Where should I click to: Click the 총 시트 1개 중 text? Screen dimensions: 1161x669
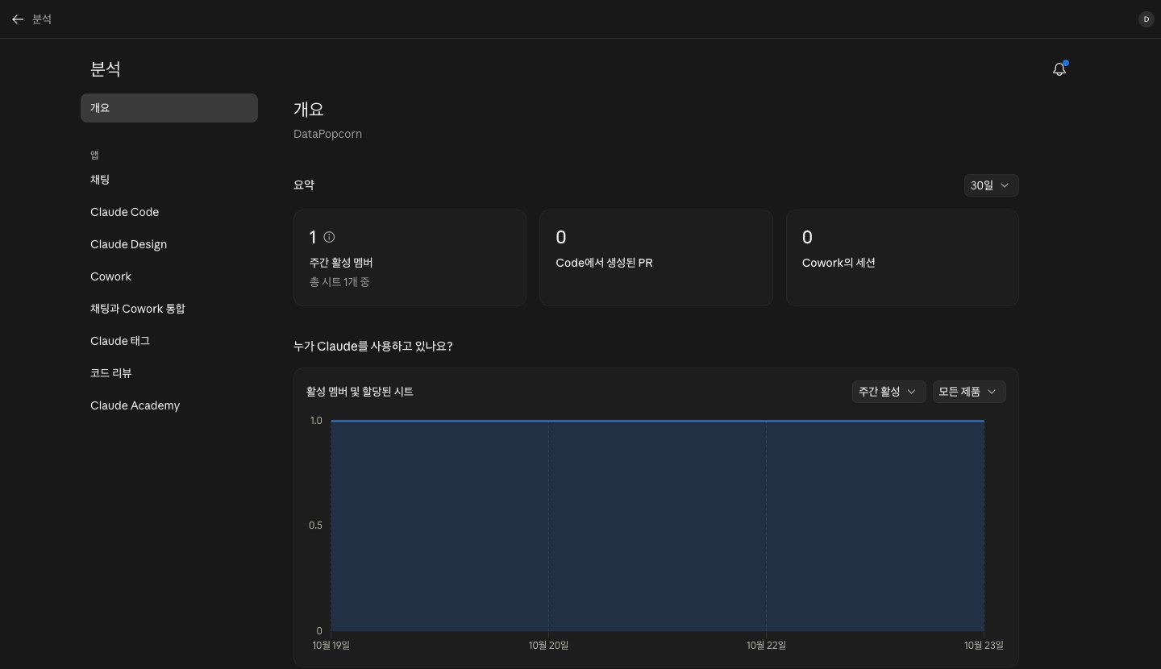339,282
